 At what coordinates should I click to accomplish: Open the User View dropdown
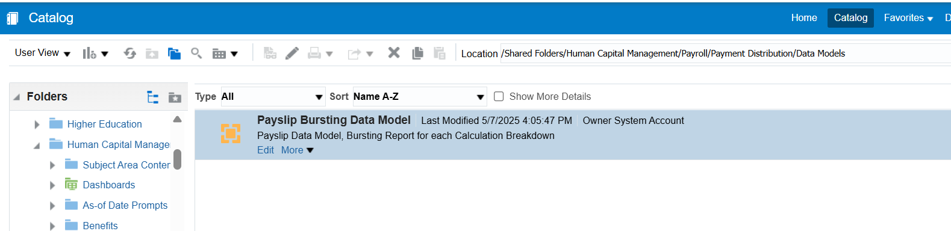(43, 53)
